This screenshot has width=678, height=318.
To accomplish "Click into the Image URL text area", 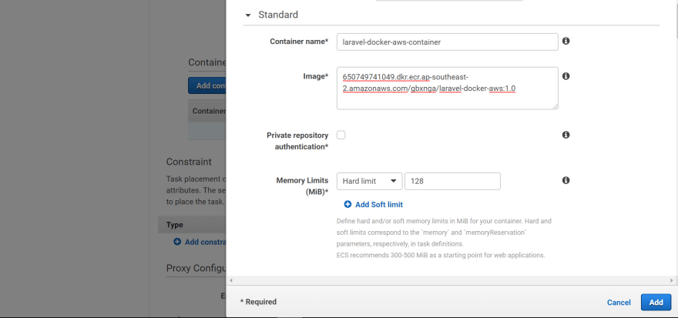I will pyautogui.click(x=447, y=88).
